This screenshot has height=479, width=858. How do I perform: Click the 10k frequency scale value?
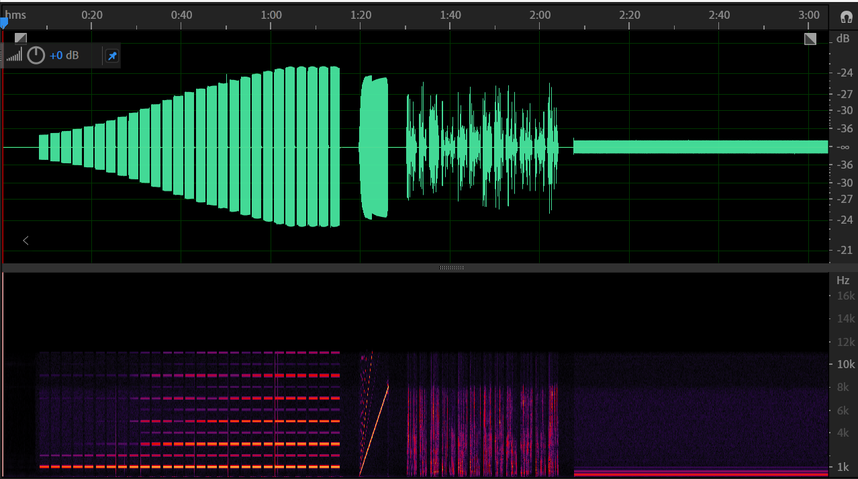[x=846, y=364]
